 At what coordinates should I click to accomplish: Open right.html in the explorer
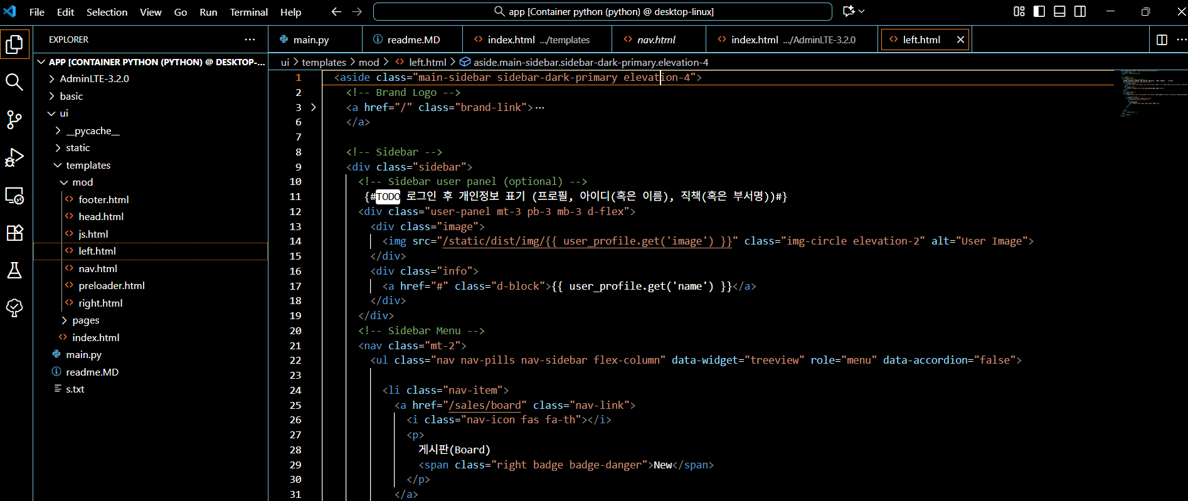(100, 303)
